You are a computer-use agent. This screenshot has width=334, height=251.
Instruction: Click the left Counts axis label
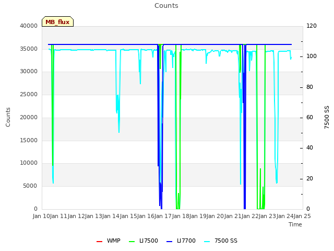click(x=8, y=117)
